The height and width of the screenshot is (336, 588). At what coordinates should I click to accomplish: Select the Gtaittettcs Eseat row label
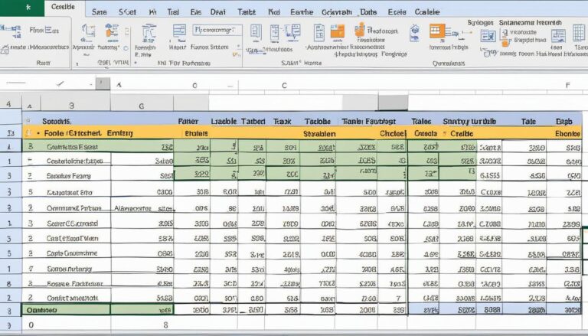click(x=73, y=148)
